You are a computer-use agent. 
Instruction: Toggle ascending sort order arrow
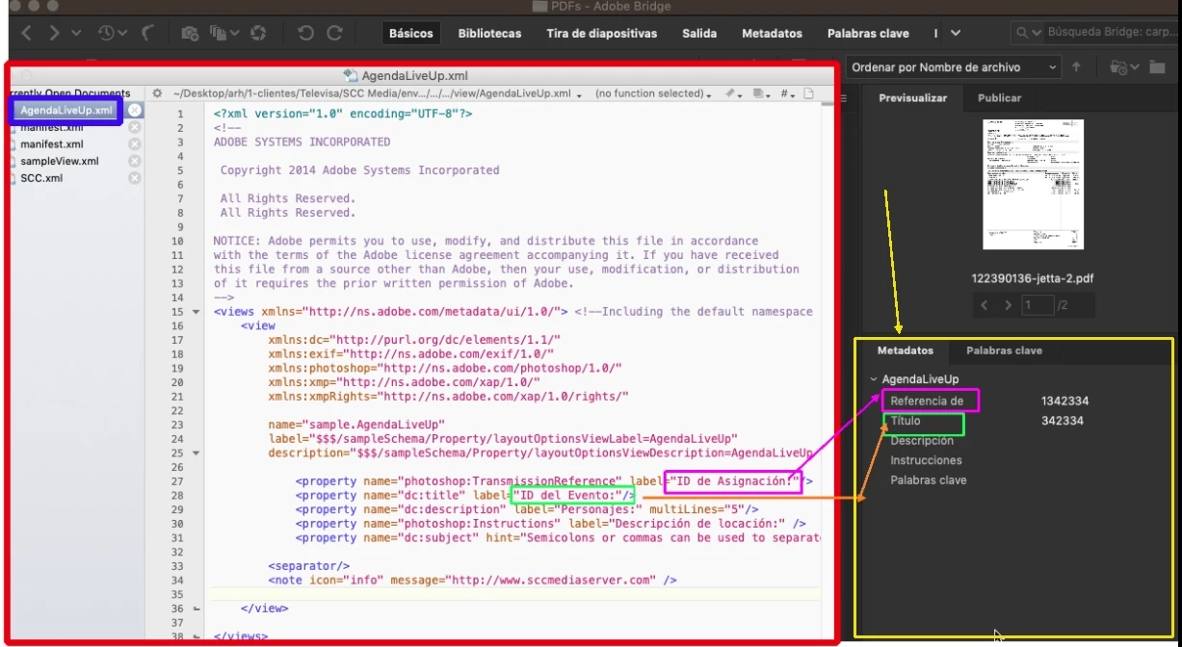[x=1076, y=67]
